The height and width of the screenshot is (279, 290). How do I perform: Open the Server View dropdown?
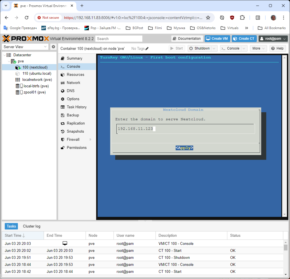tap(25, 47)
